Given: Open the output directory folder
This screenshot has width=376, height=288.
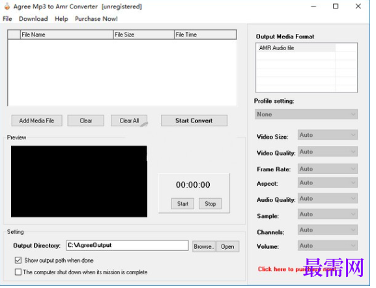Looking at the screenshot, I should click(228, 246).
